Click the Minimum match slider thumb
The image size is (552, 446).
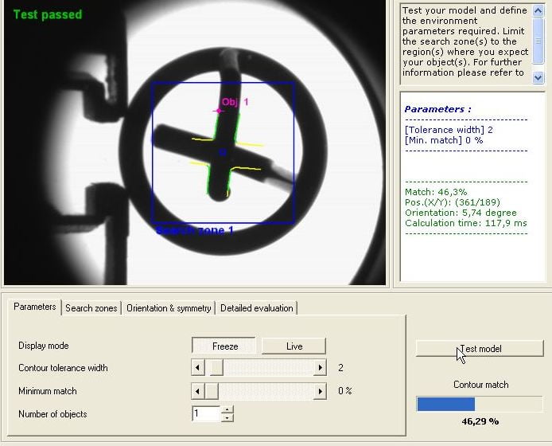(212, 391)
